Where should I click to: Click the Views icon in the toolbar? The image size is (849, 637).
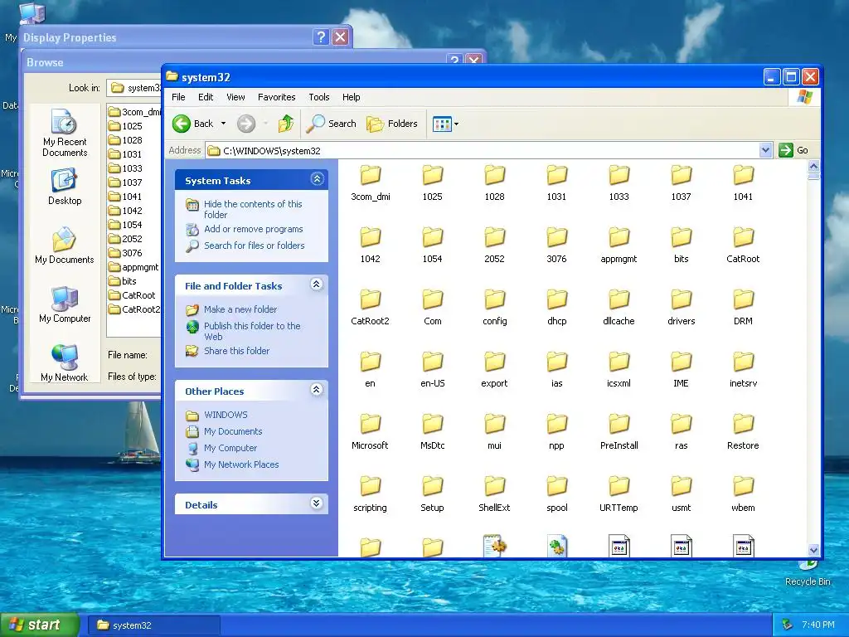click(x=442, y=124)
